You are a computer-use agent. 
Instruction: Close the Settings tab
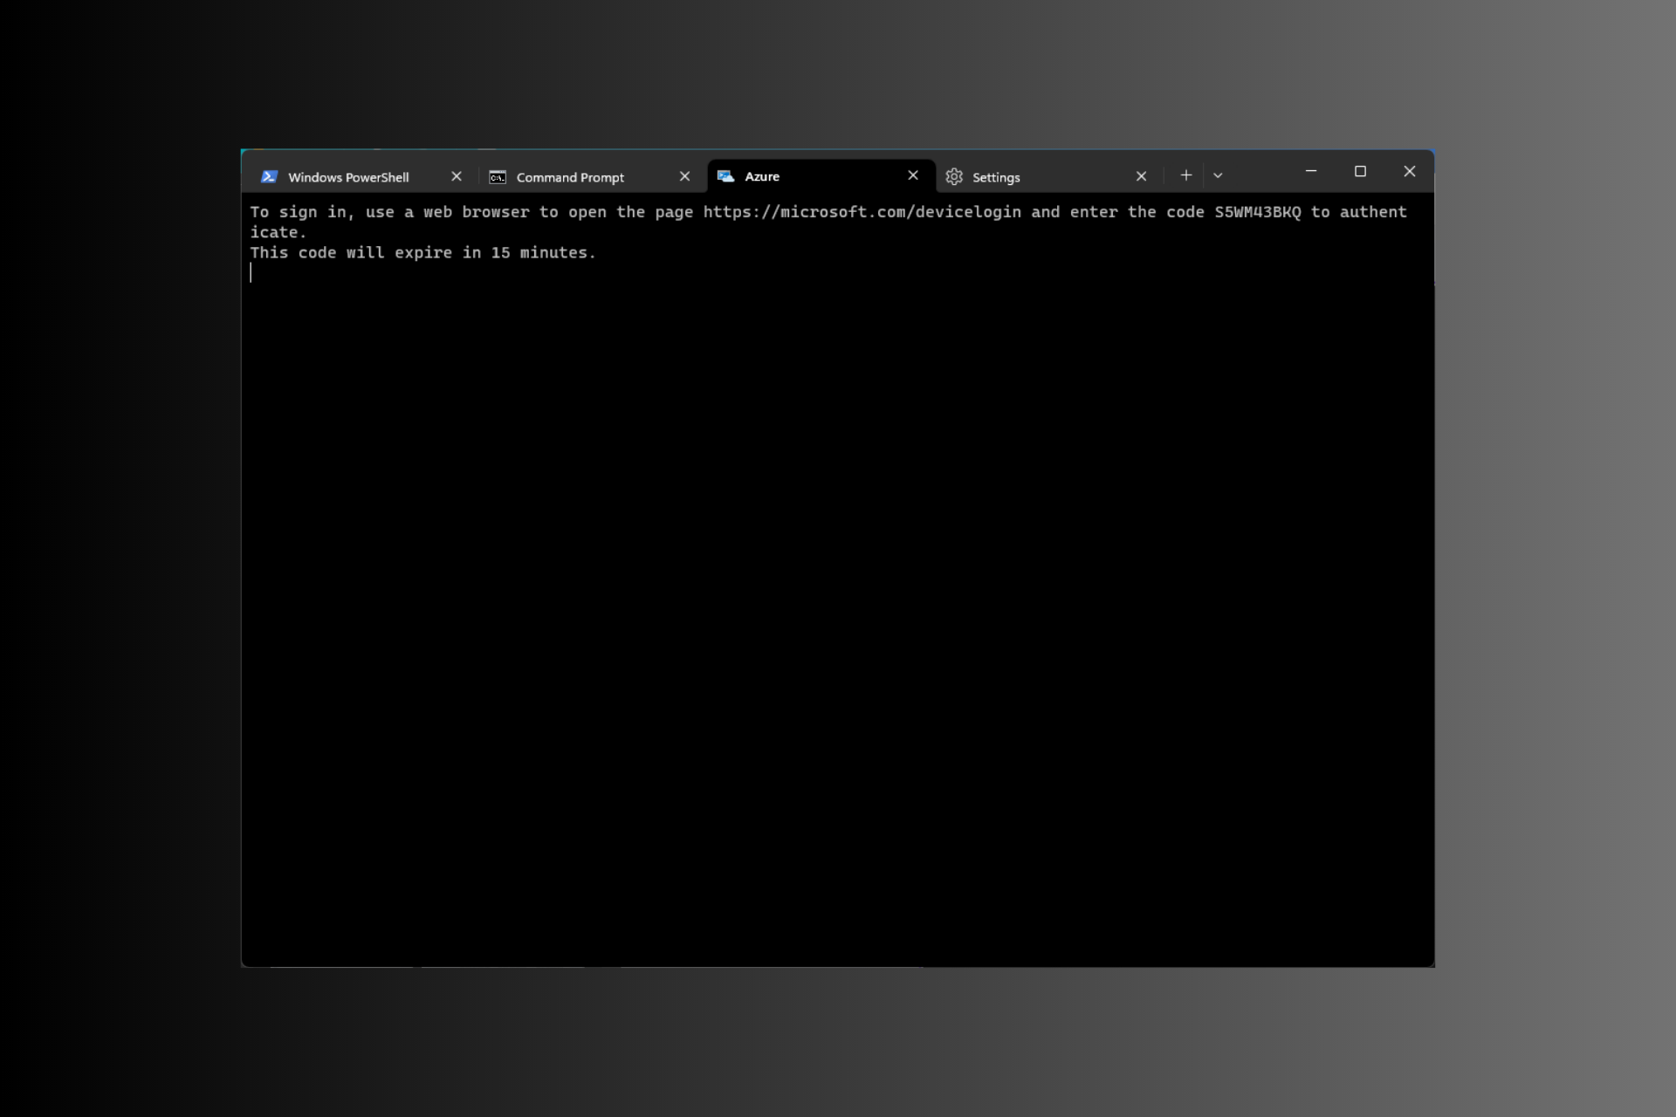pyautogui.click(x=1142, y=175)
